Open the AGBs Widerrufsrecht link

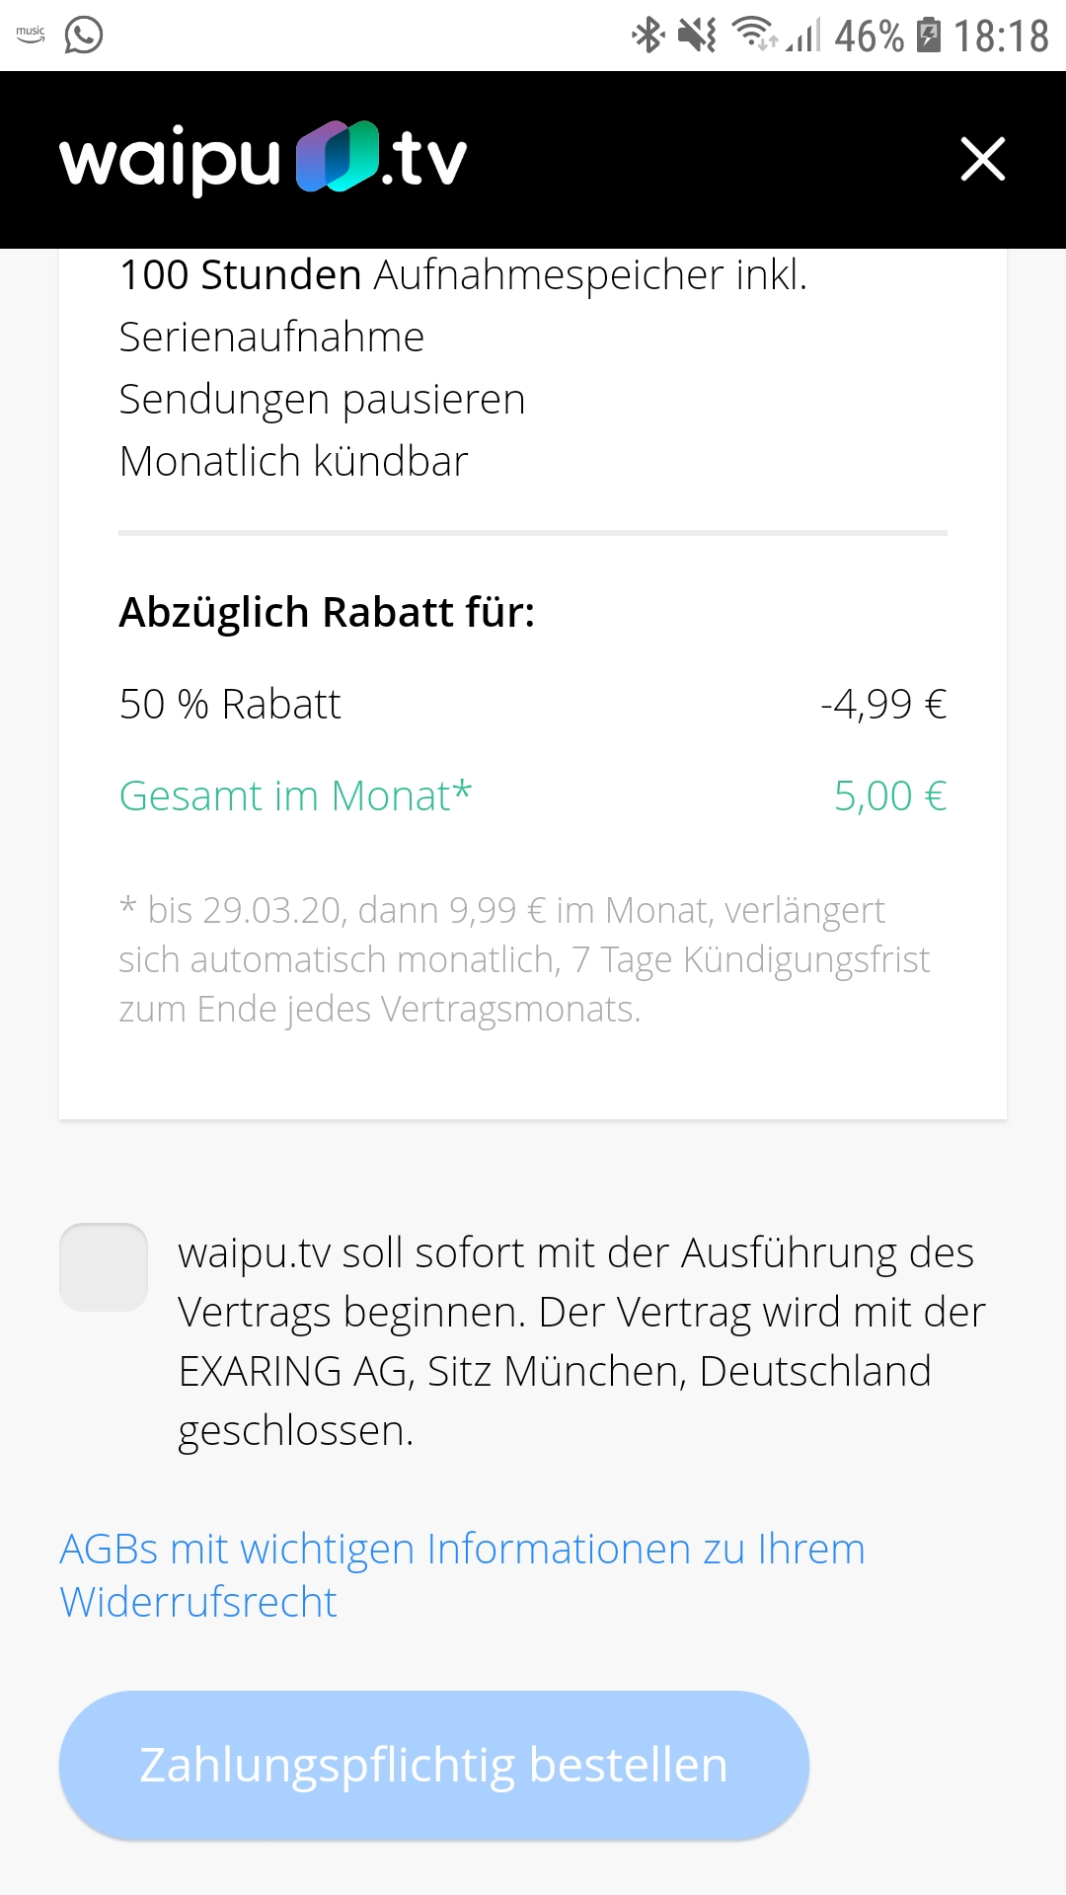(462, 1575)
